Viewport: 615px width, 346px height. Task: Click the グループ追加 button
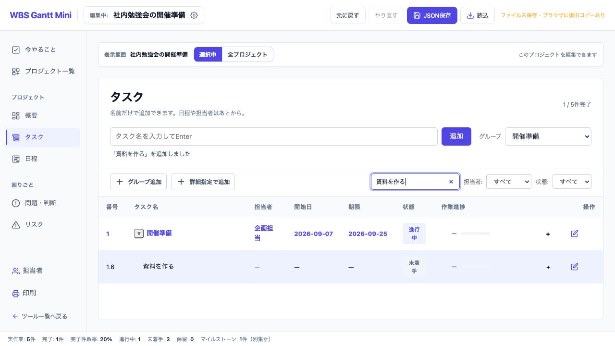click(138, 182)
